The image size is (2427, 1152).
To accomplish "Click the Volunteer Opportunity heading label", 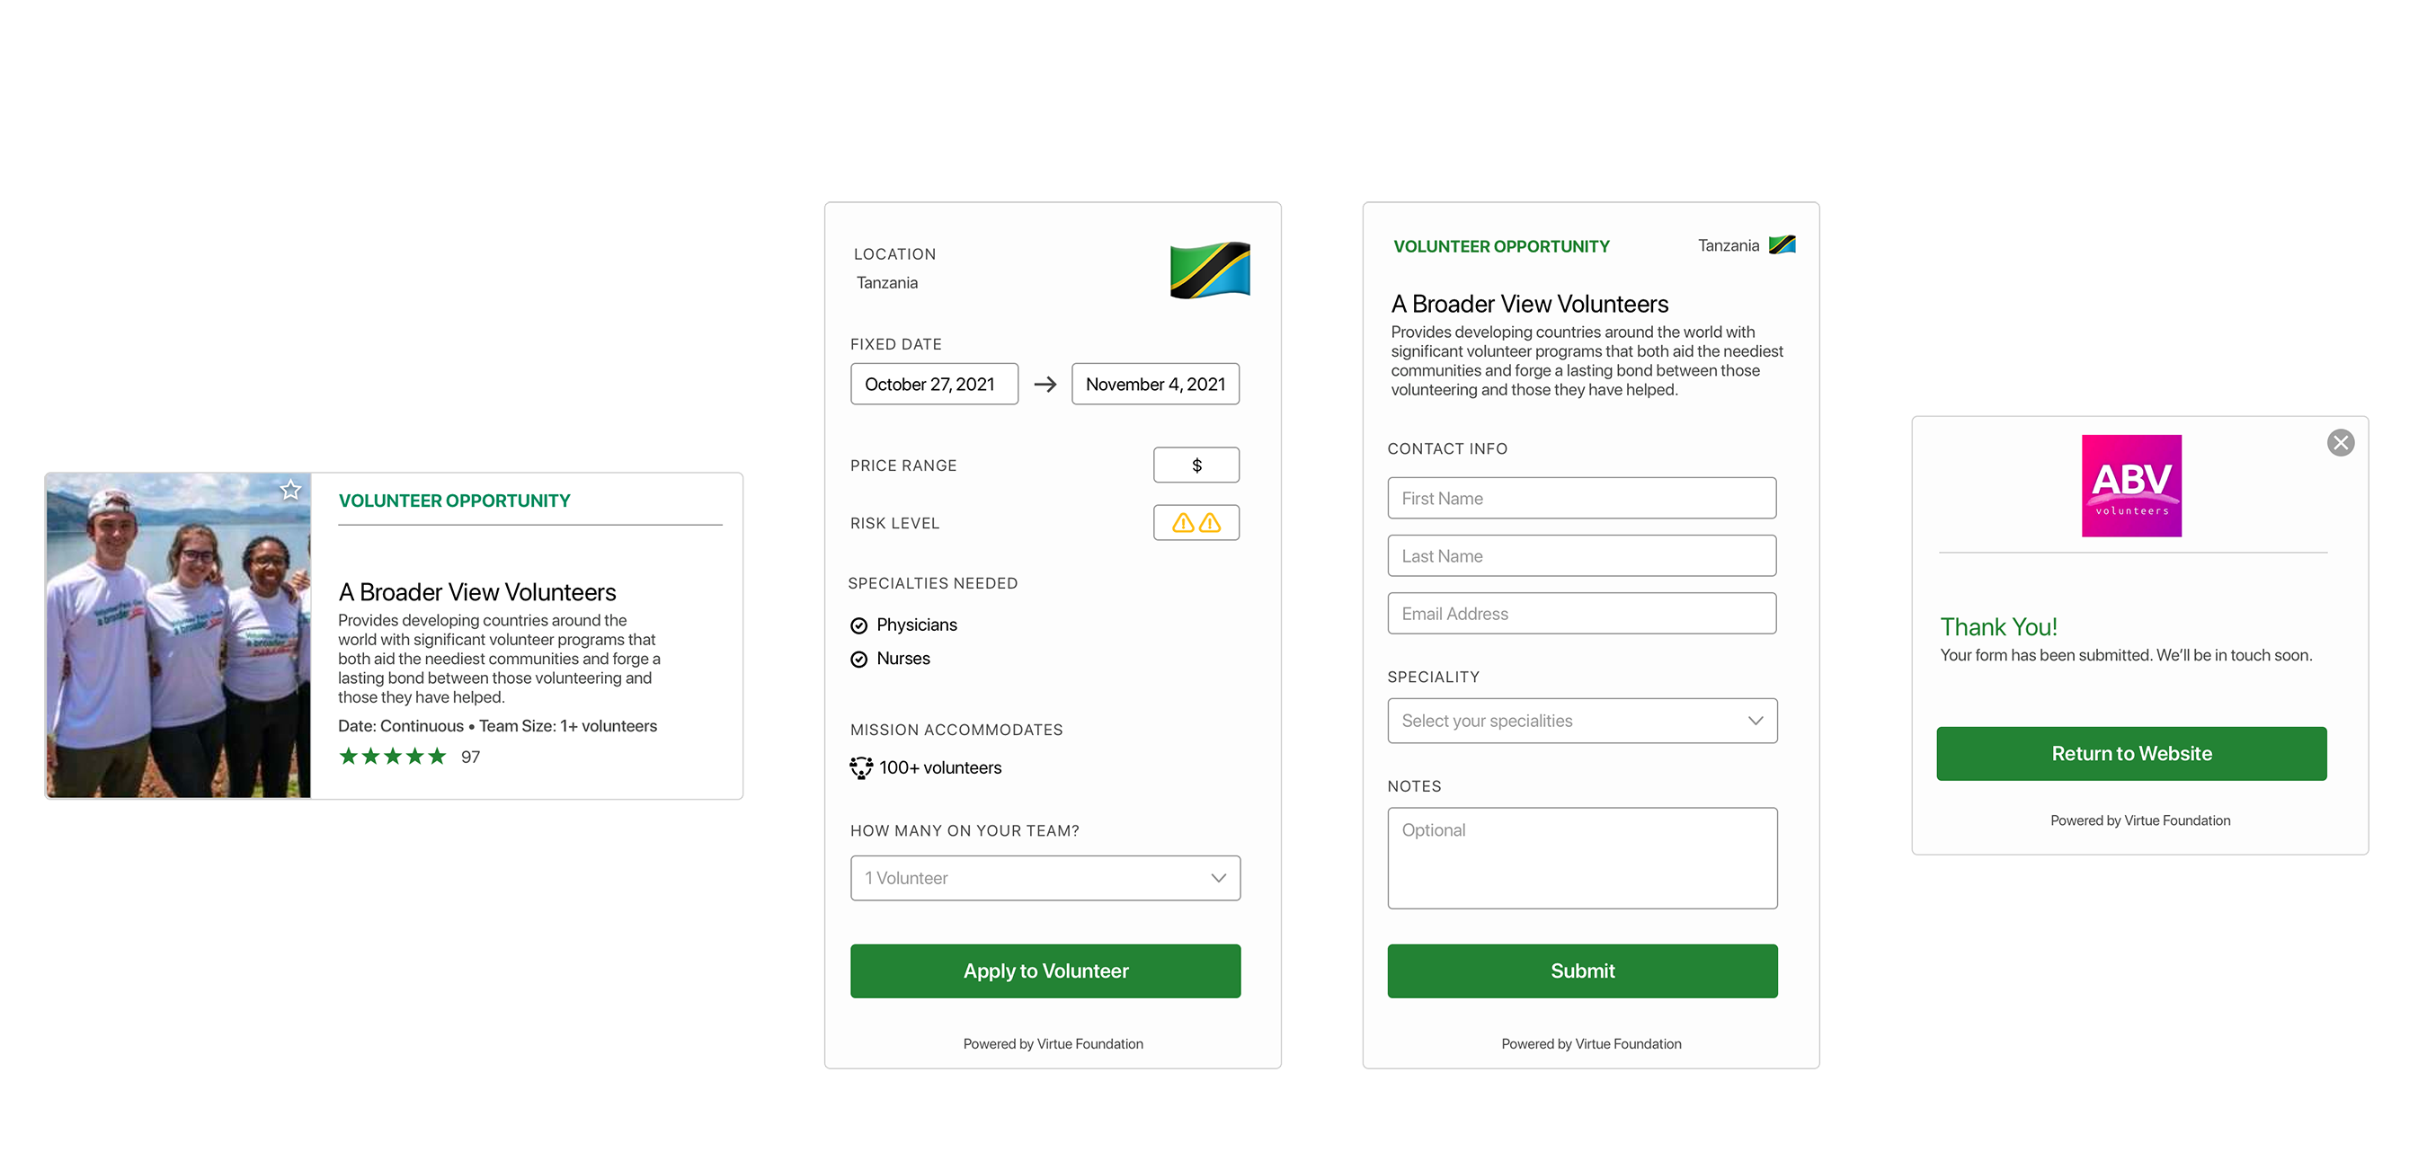I will (x=453, y=501).
